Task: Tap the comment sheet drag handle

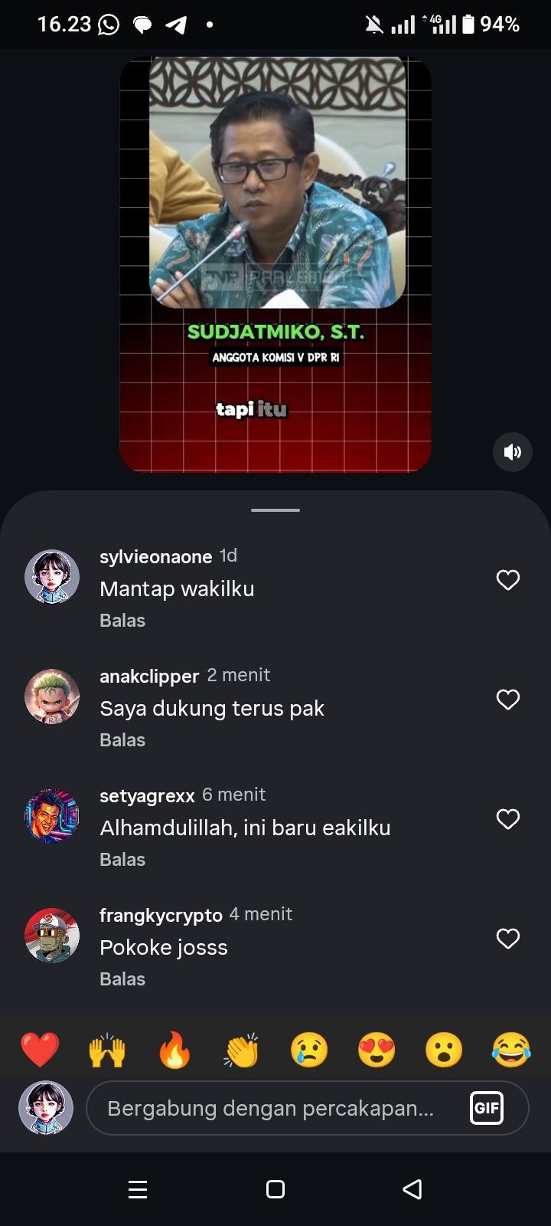Action: click(275, 510)
